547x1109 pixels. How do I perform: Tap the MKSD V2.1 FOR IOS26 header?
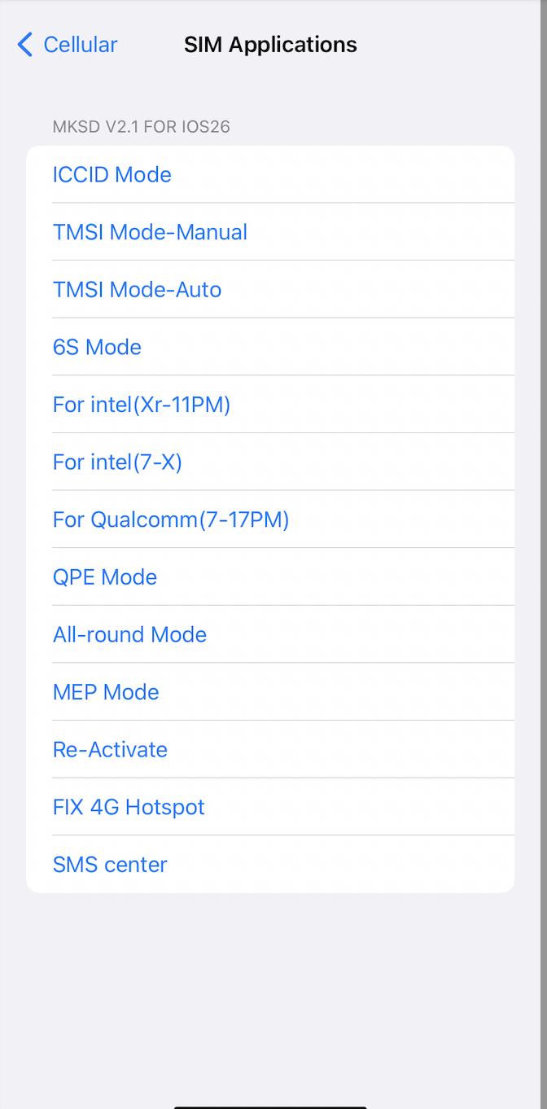(141, 127)
